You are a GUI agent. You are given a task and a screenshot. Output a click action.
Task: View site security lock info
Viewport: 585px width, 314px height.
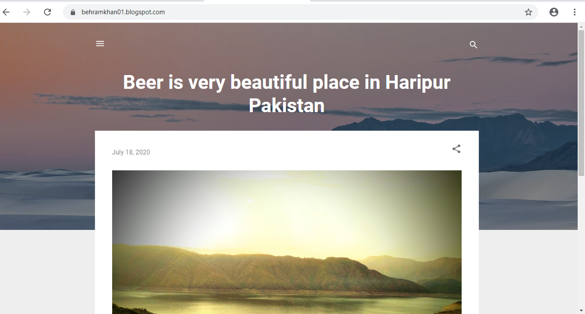73,12
